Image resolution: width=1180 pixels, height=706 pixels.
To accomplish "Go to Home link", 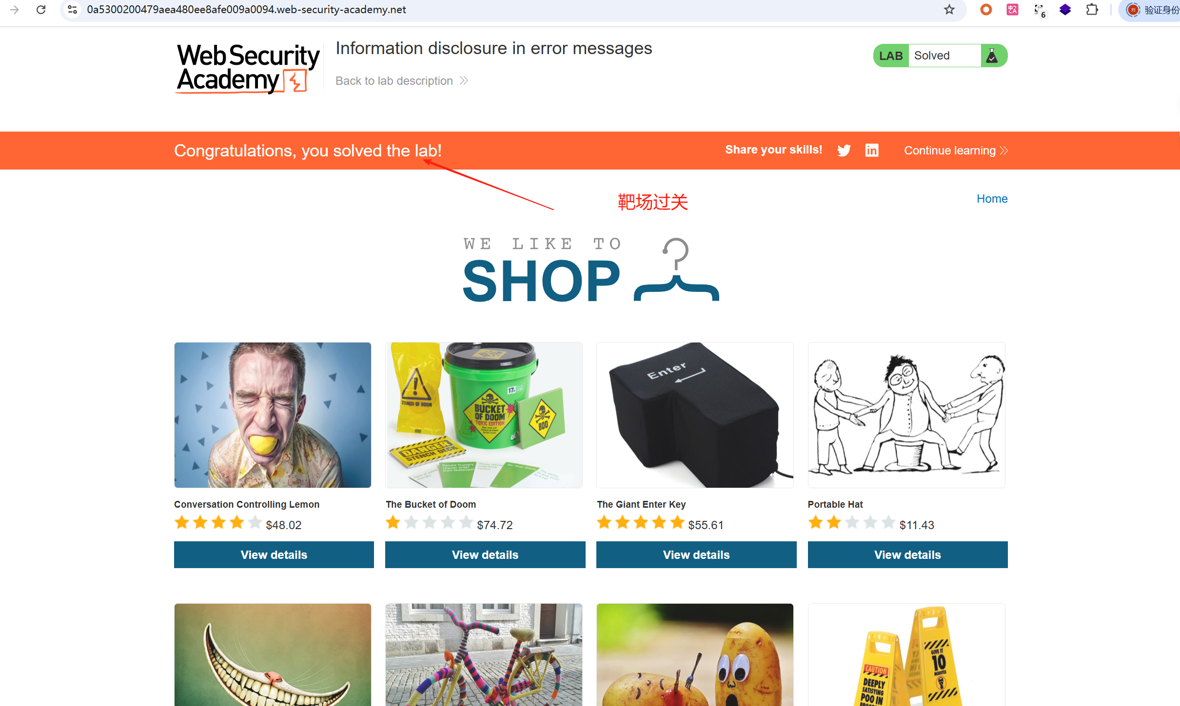I will point(992,199).
